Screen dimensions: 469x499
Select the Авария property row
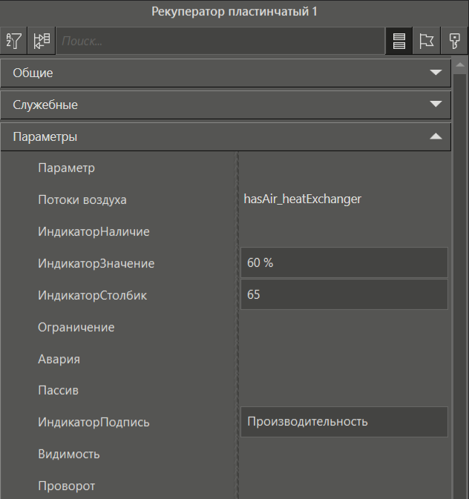click(59, 360)
